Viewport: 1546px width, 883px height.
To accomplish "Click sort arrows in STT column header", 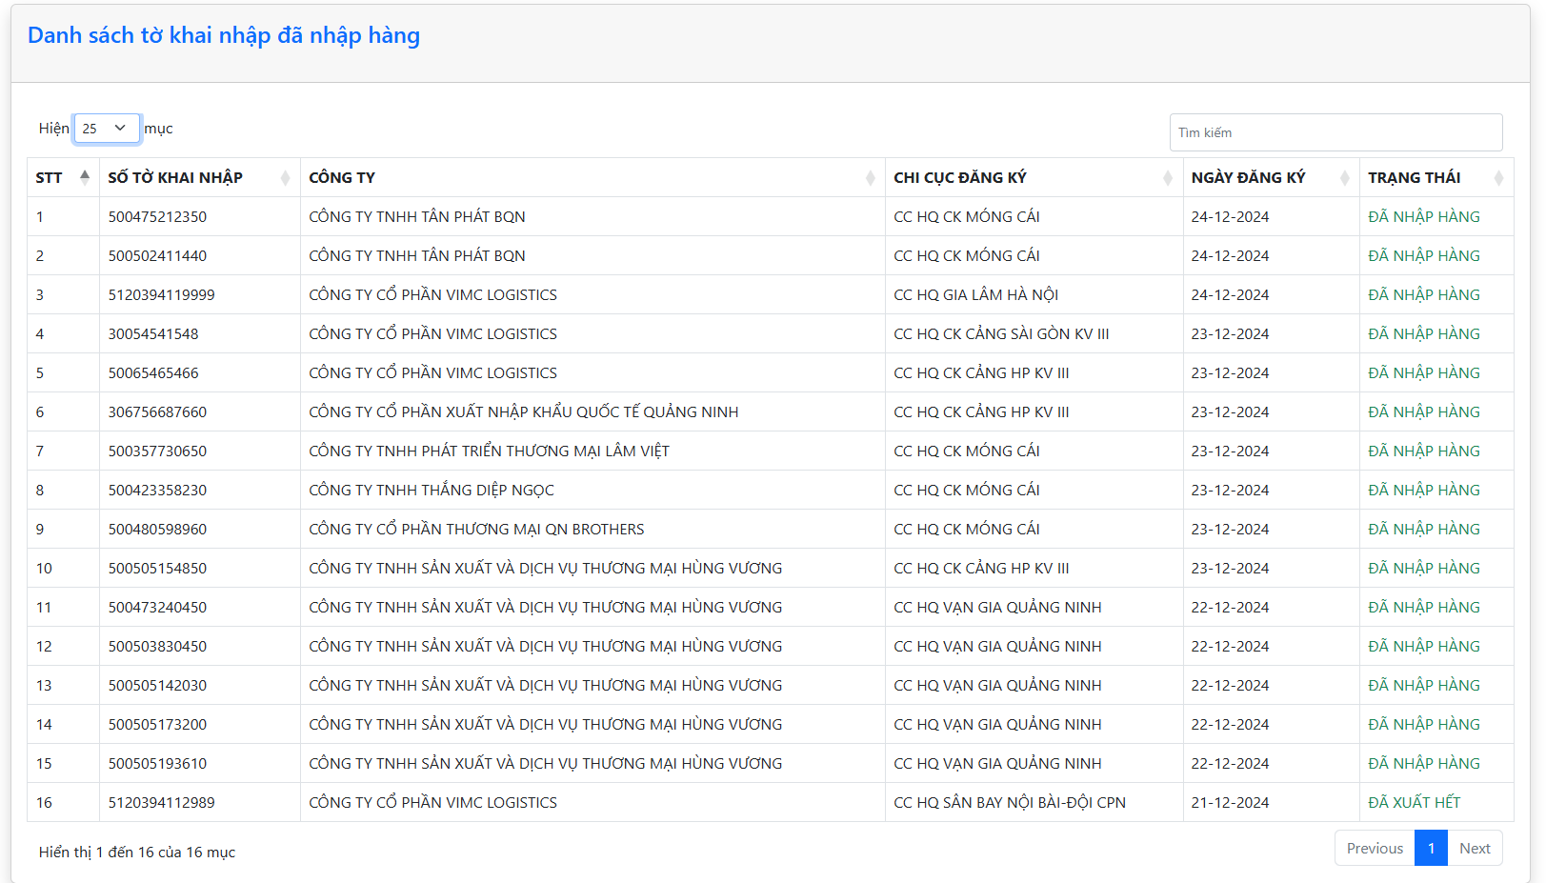I will 85,177.
